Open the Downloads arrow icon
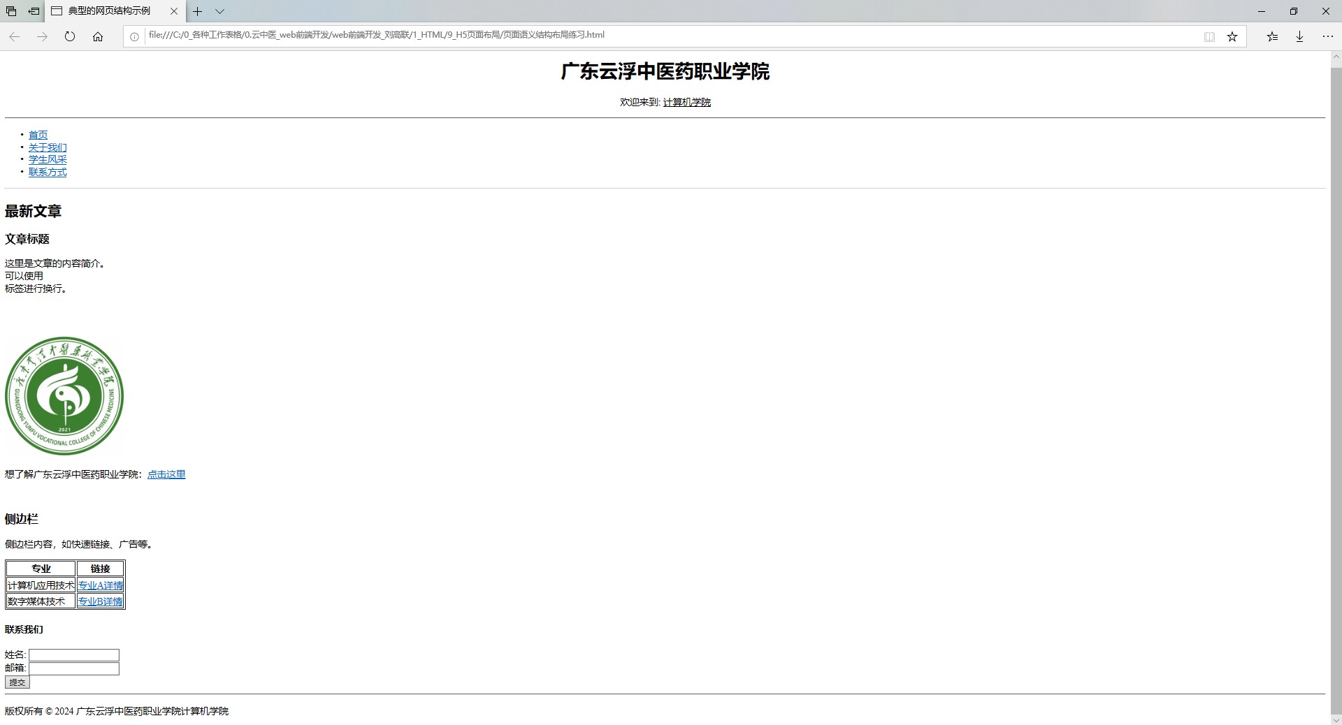Screen dimensions: 1342x725 pos(1299,36)
